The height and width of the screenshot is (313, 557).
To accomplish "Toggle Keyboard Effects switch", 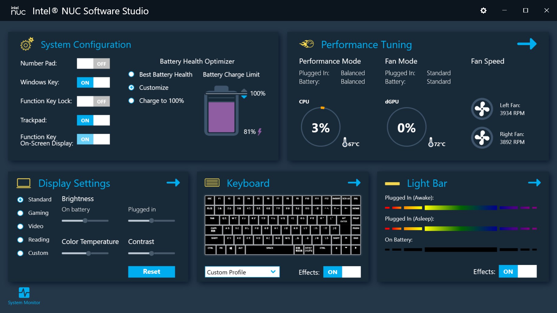I will tap(342, 272).
